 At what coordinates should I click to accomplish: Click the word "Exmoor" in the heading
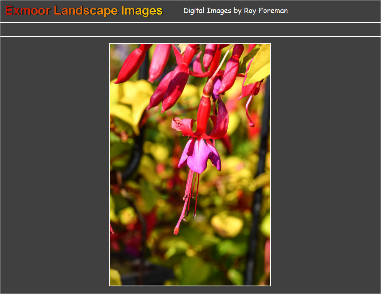click(28, 11)
